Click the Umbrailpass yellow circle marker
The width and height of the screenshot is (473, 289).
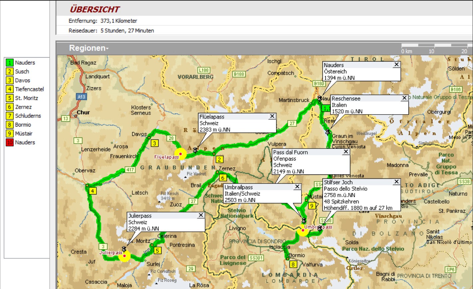coord(303,230)
